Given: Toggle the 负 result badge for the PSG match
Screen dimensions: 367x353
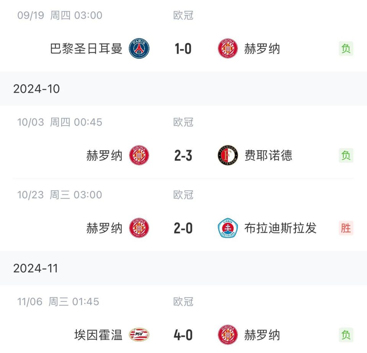Looking at the screenshot, I should tap(345, 49).
